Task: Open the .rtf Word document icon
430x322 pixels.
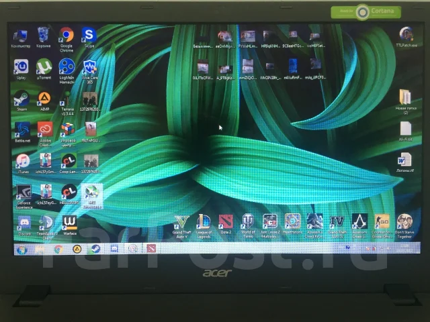Action: point(404,162)
